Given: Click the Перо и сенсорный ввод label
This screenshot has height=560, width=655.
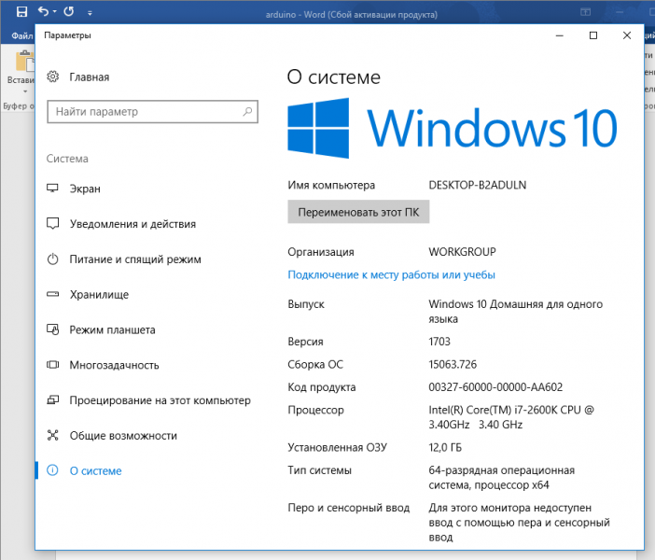Looking at the screenshot, I should (348, 508).
